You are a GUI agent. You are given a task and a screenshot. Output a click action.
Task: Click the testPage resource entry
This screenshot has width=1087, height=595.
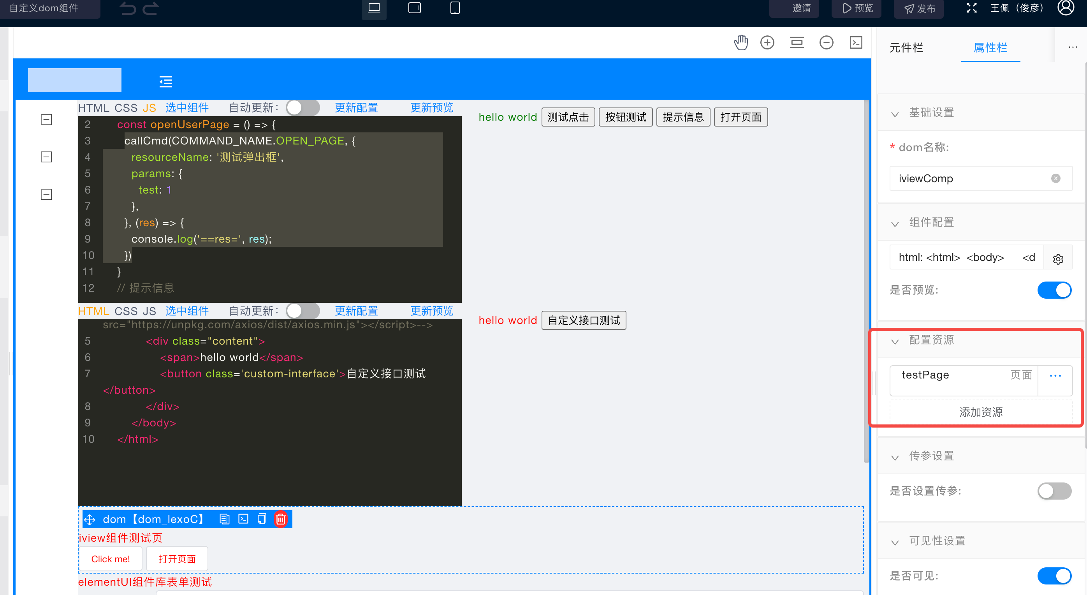tap(963, 380)
